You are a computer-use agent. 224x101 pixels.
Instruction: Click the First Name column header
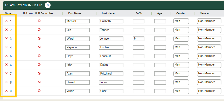click(75, 13)
